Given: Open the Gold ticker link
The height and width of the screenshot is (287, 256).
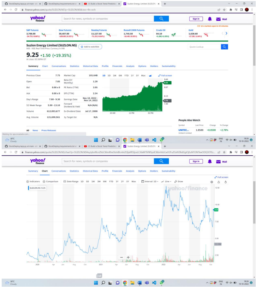Looking at the screenshot, I should [191, 30].
